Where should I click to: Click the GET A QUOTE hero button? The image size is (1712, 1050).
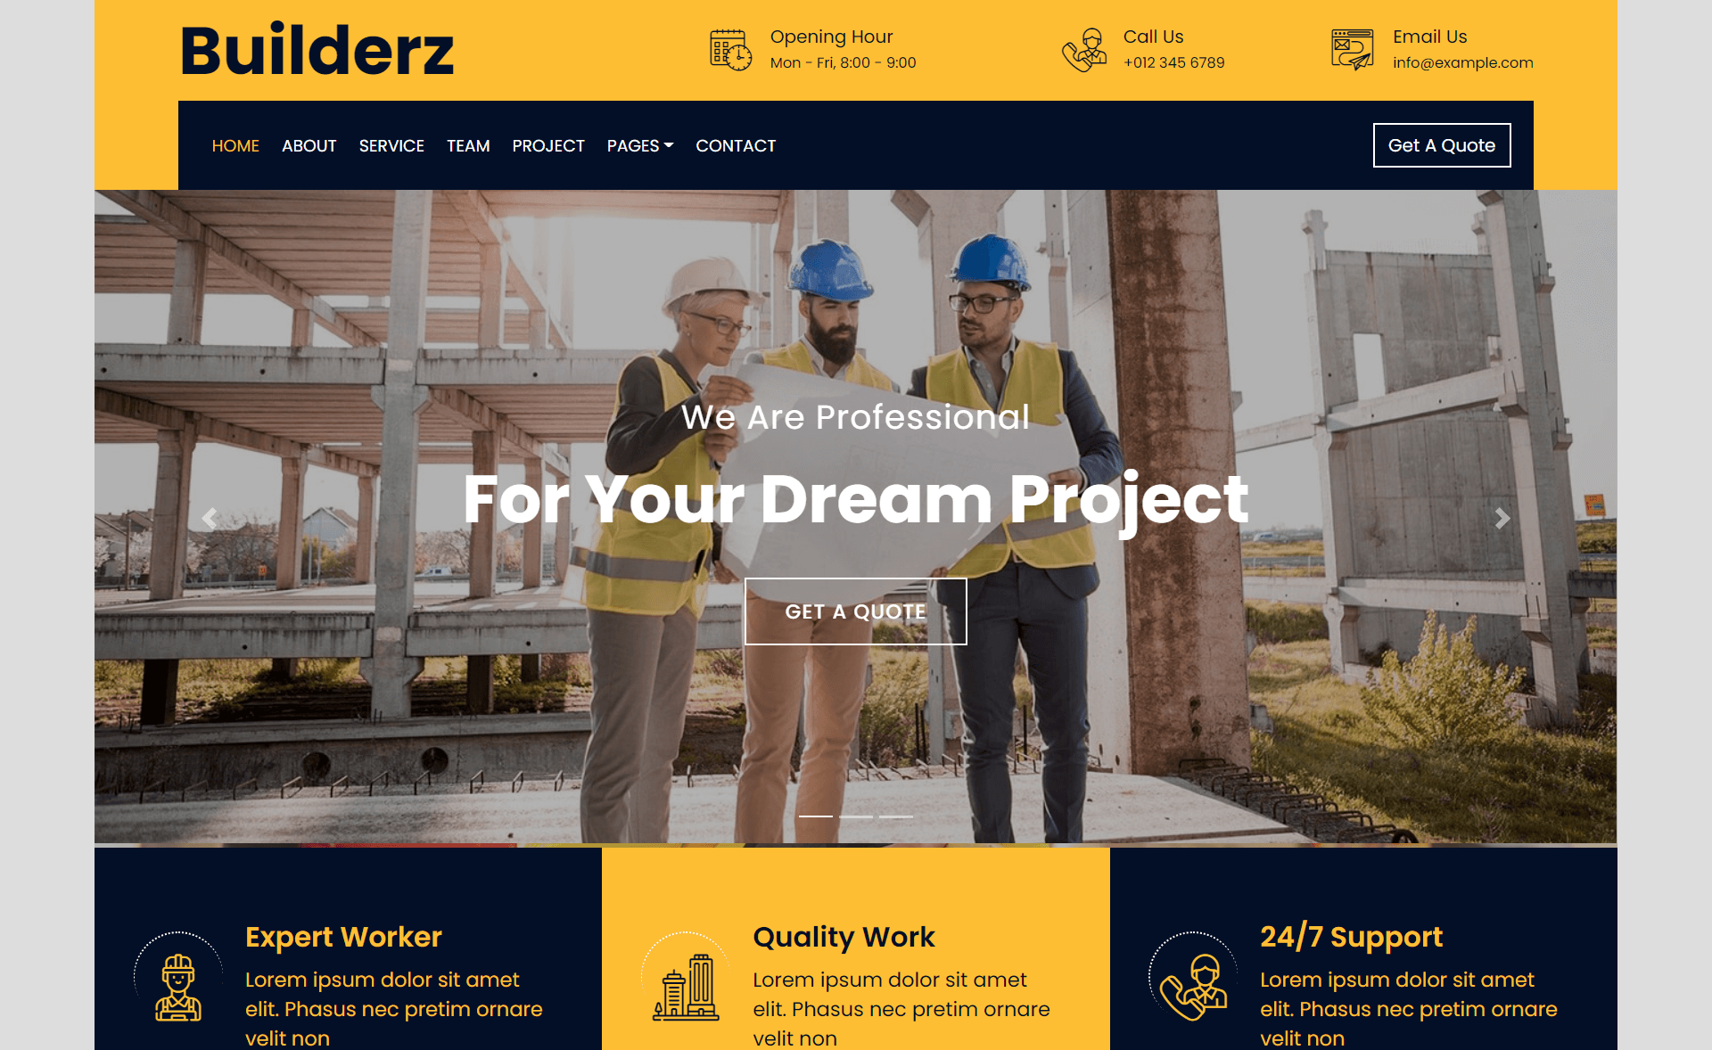856,611
